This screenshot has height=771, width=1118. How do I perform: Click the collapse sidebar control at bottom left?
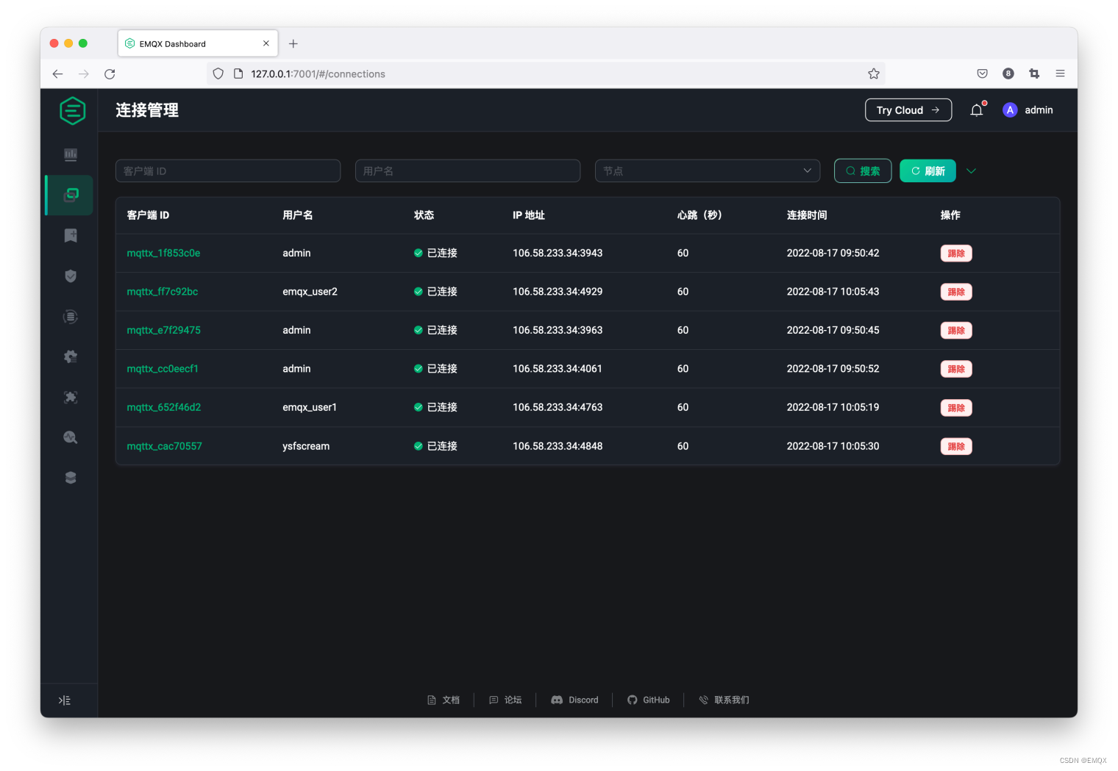65,700
